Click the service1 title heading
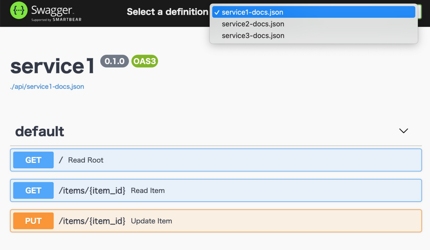The image size is (430, 250). tap(52, 66)
